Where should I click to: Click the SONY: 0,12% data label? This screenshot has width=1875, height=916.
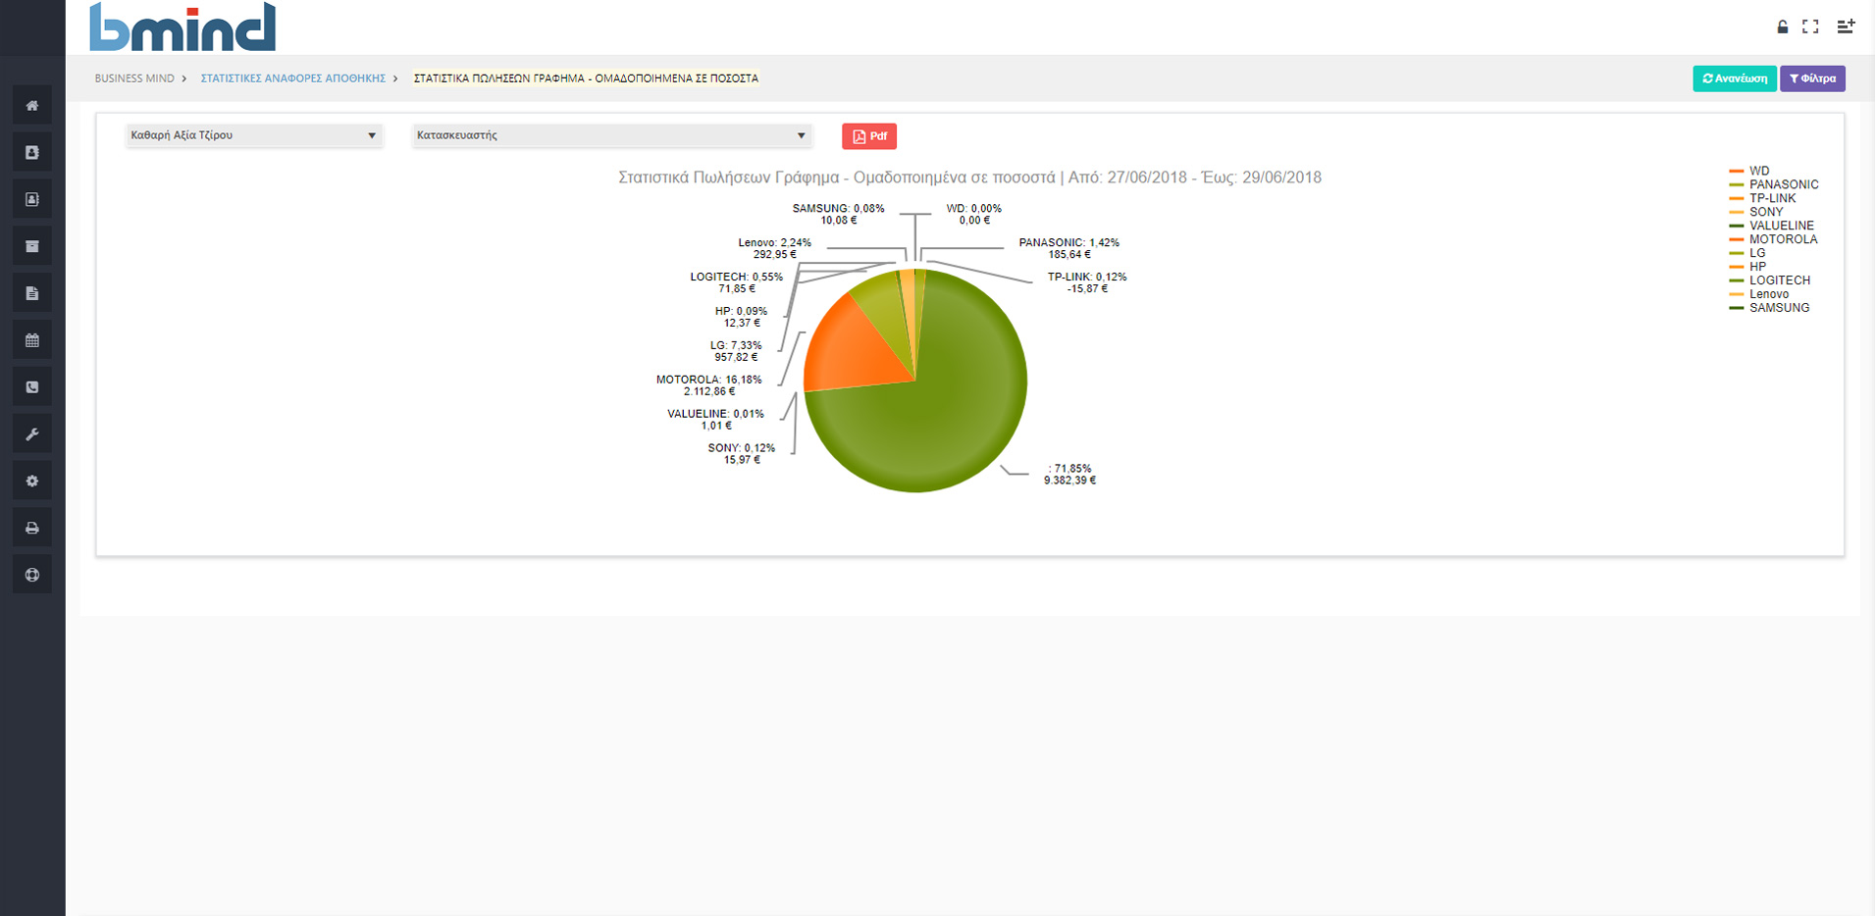pyautogui.click(x=742, y=454)
